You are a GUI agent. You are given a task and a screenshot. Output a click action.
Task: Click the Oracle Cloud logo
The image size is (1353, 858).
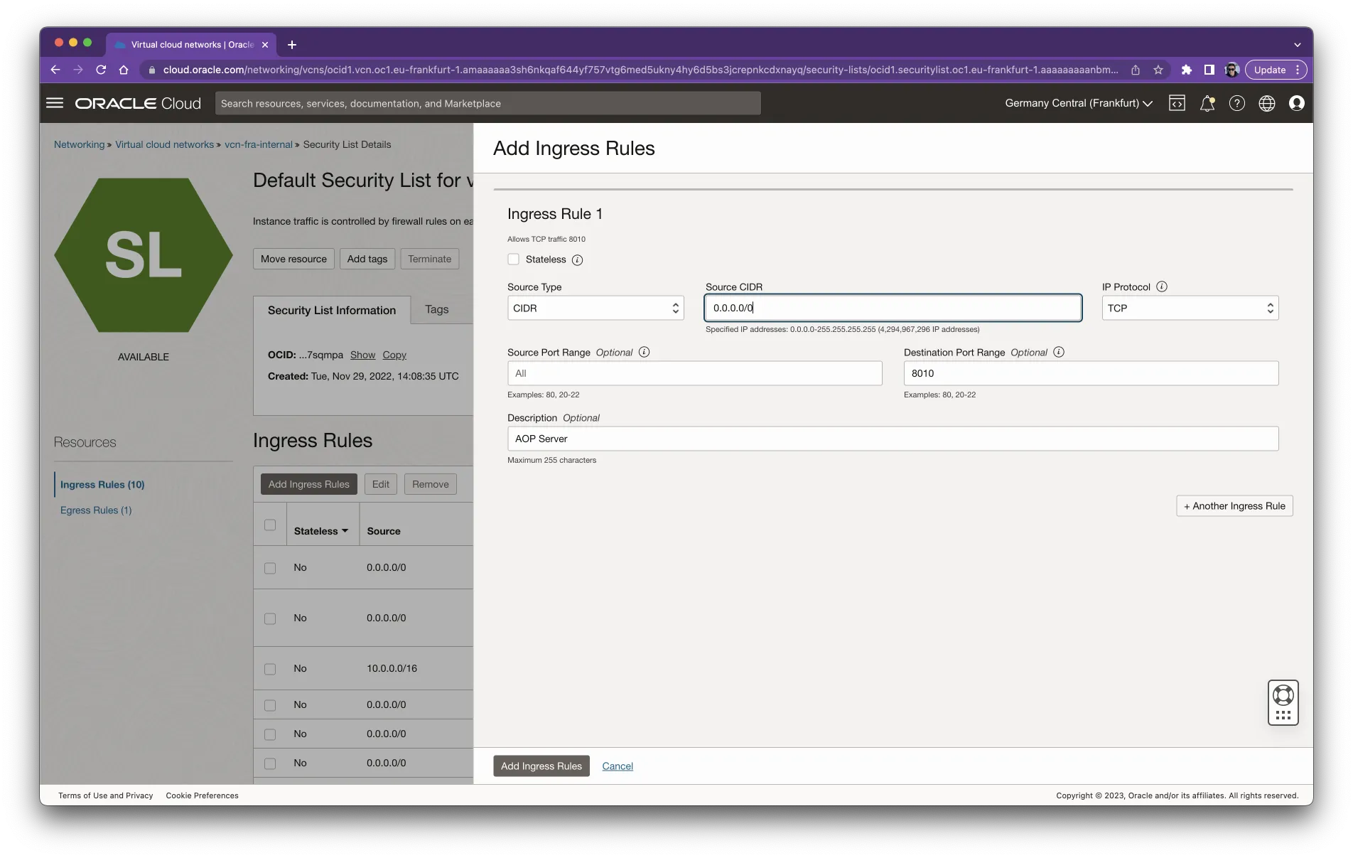point(138,103)
